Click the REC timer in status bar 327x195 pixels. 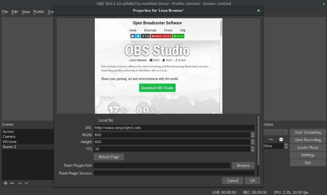pos(255,192)
